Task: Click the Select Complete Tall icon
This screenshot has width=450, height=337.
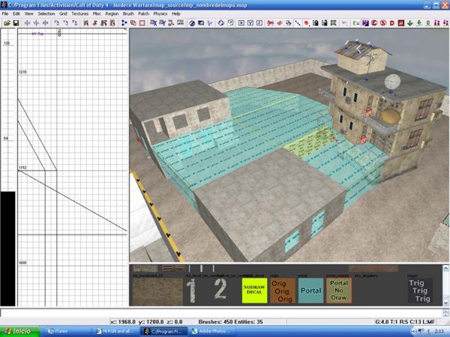Action: point(85,23)
